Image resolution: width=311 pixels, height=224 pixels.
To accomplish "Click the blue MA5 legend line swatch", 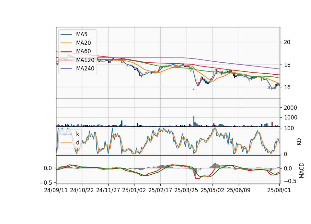I will tap(66, 34).
